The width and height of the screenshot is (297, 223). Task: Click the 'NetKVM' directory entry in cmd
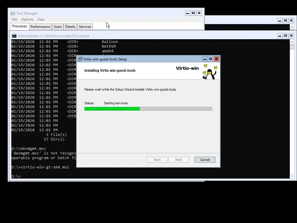coord(109,46)
